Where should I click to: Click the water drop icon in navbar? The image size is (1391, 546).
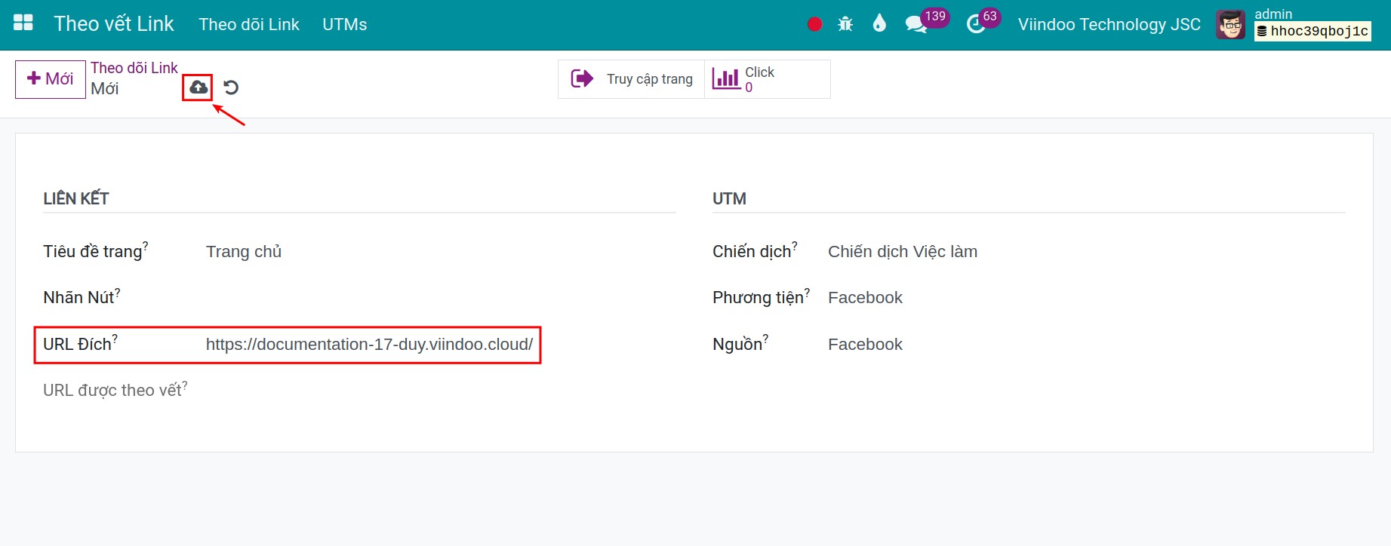[x=879, y=23]
